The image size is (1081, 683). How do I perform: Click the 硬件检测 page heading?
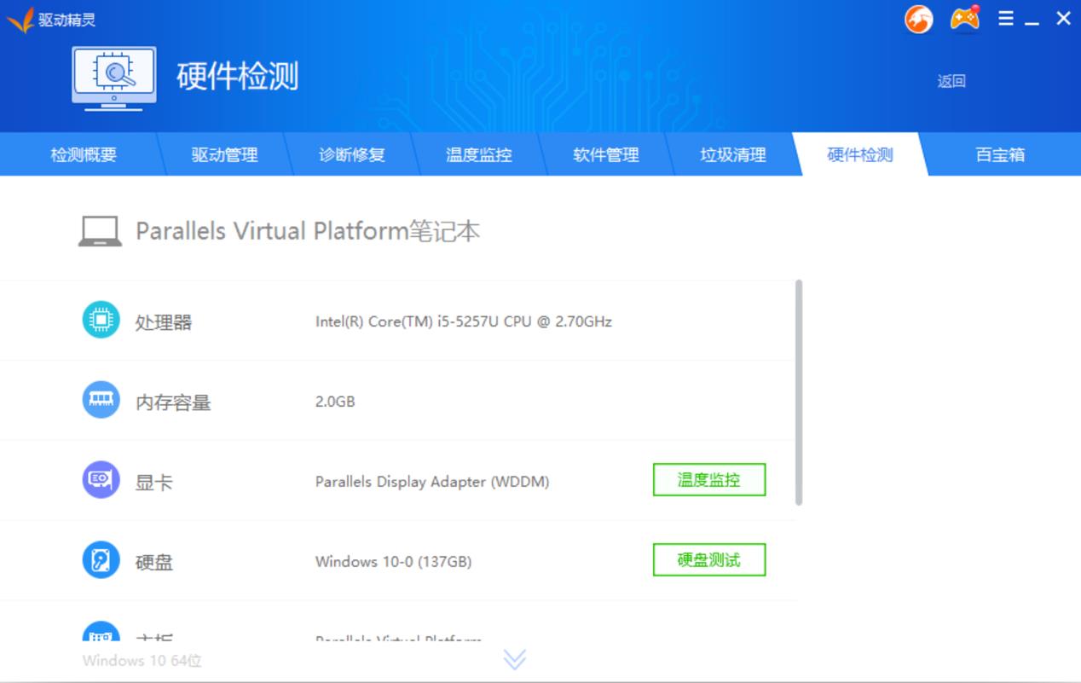point(238,76)
